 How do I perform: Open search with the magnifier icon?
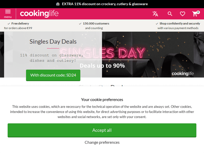(170, 14)
